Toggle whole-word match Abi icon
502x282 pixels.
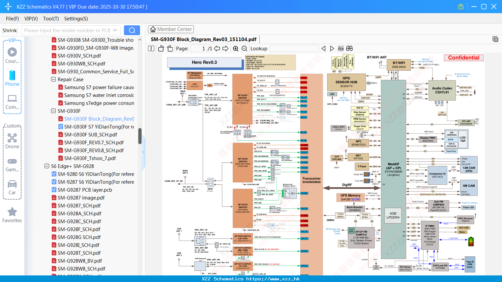(x=340, y=48)
